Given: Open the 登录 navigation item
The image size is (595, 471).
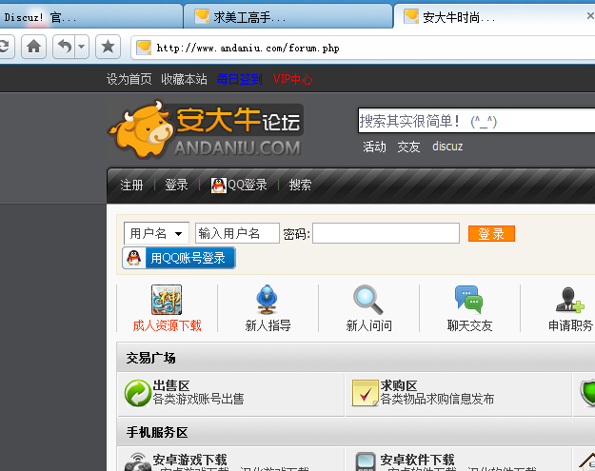Looking at the screenshot, I should (176, 185).
